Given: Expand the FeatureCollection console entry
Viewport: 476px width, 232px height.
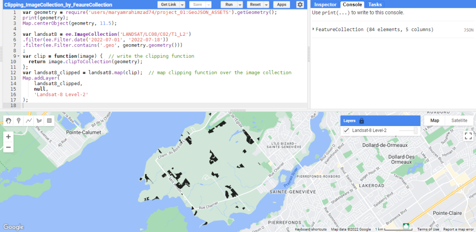Looking at the screenshot, I should coord(314,30).
